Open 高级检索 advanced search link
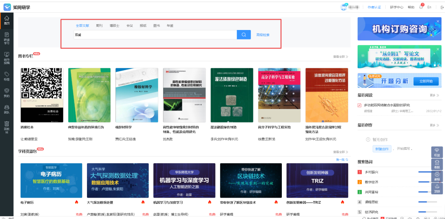The height and width of the screenshot is (219, 445). [x=263, y=35]
